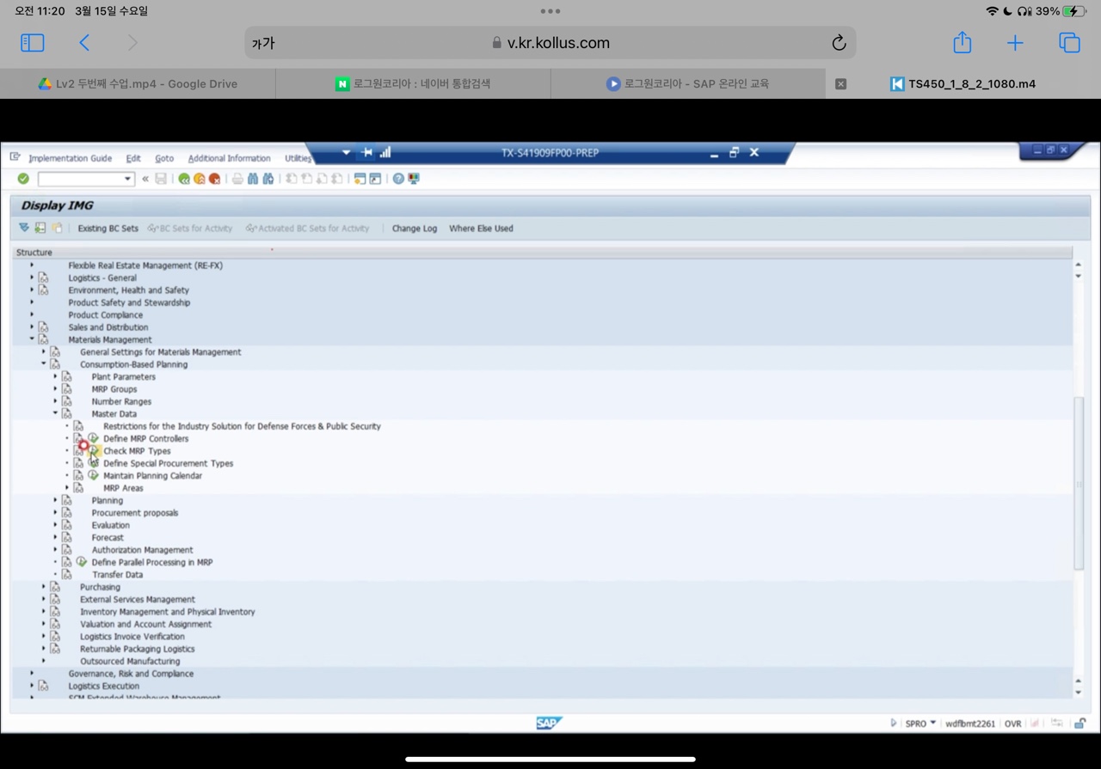Click the second icon under Display IMG title
Viewport: 1101px width, 769px height.
[40, 228]
